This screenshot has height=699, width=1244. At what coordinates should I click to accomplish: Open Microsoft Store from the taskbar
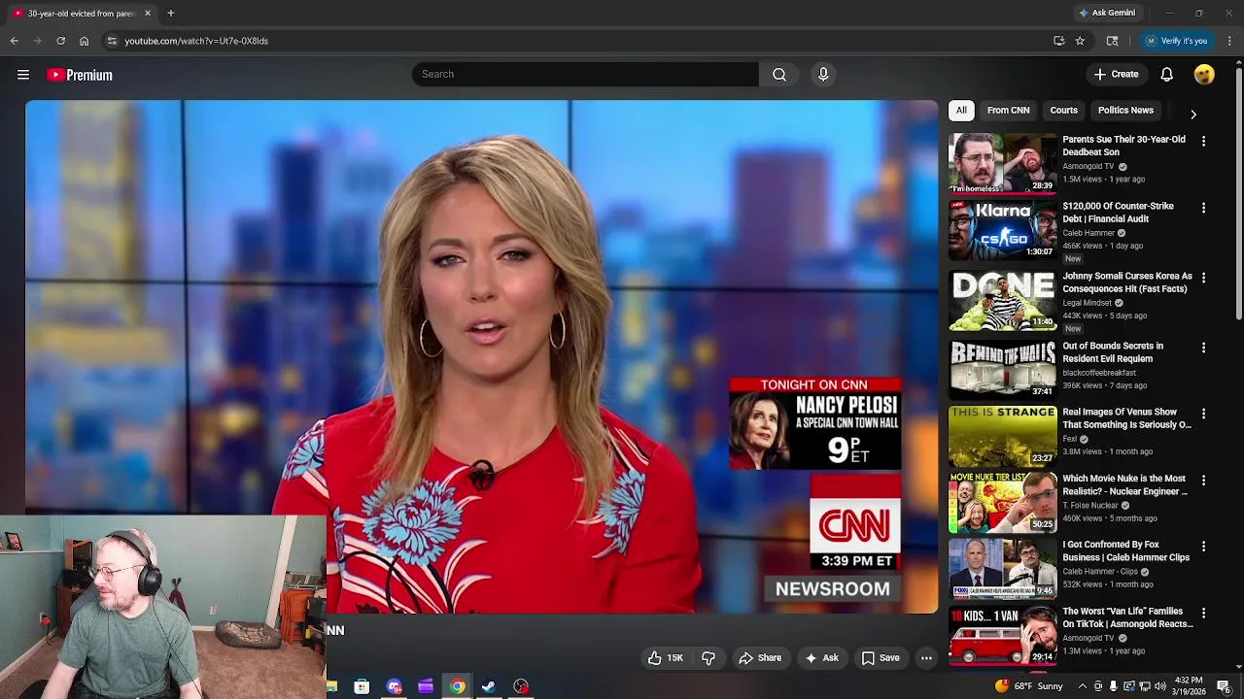pyautogui.click(x=362, y=686)
